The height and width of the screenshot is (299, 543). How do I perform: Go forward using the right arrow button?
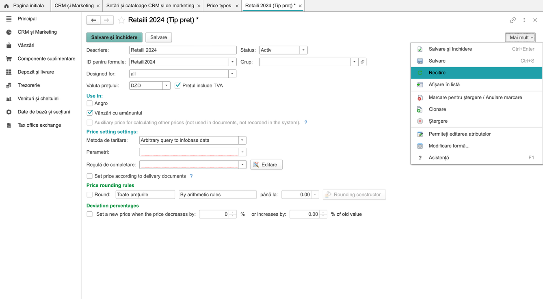tap(107, 20)
